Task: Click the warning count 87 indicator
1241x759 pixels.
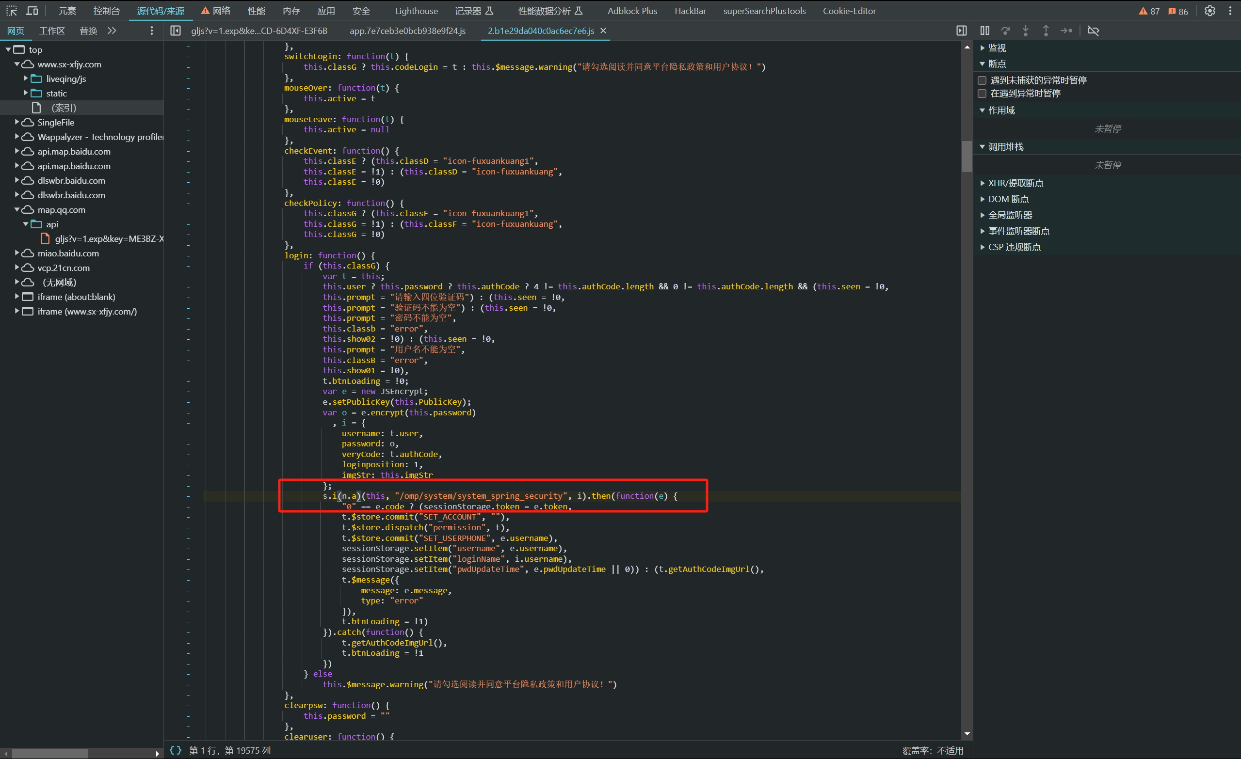Action: click(1149, 11)
